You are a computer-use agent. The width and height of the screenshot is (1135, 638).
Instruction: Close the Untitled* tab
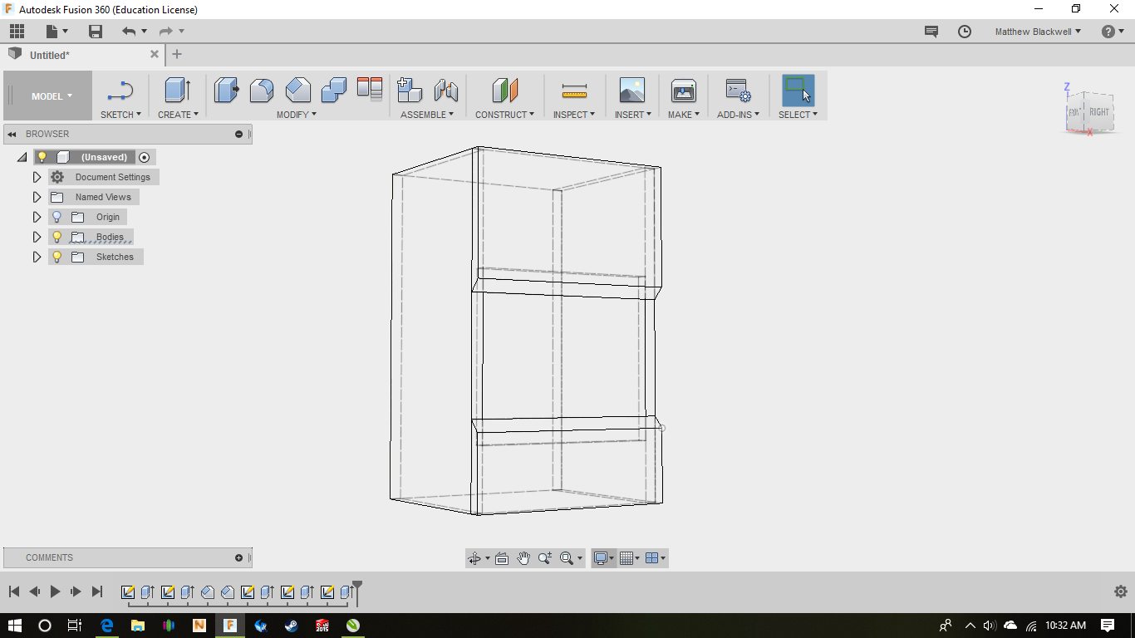coord(155,54)
